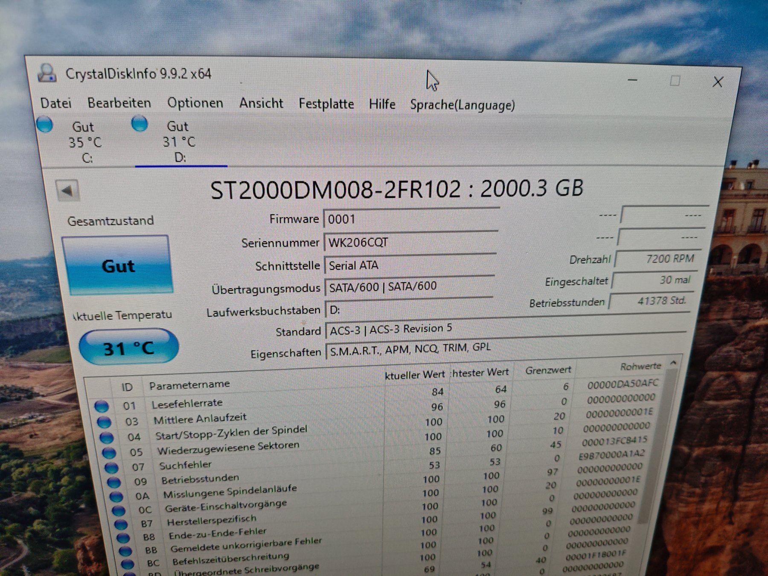The width and height of the screenshot is (768, 576).
Task: Click status icon for BB Gemeldete unkorrigierbare Fehler
Action: 125,551
